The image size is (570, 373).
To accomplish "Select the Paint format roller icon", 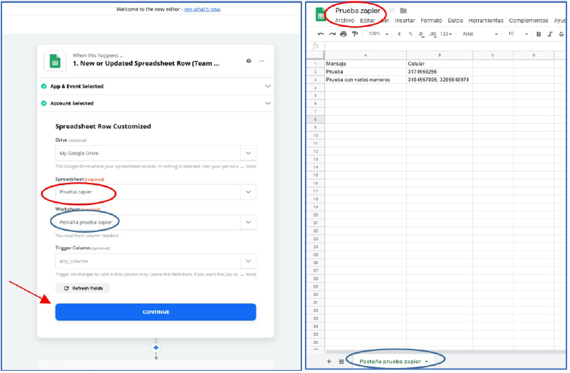I will (x=355, y=33).
